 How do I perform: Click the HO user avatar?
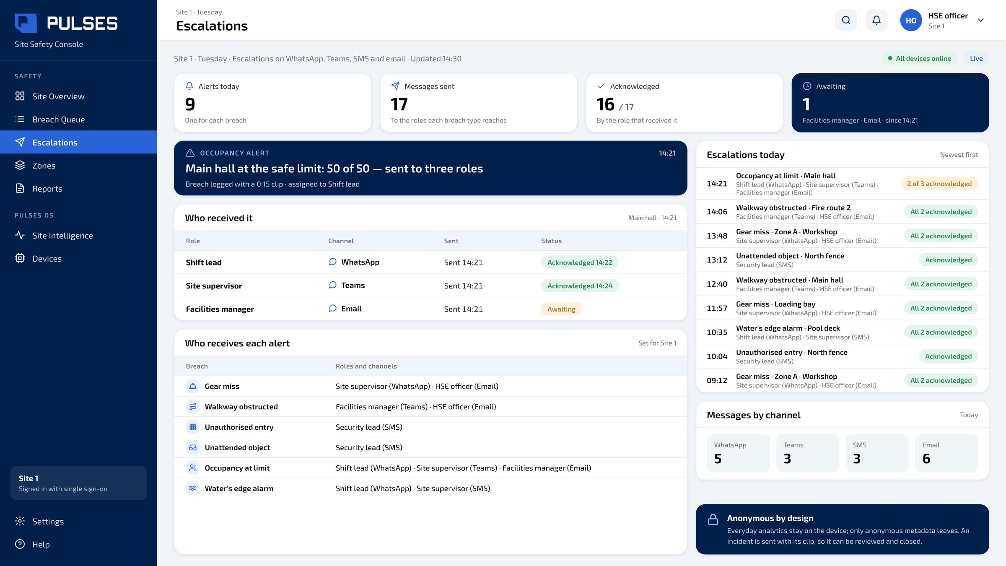[911, 21]
